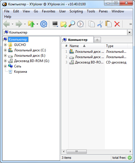Image resolution: width=135 pixels, height=163 pixels.
Task: Select Компьютер root in the tree
Action: (x=18, y=39)
